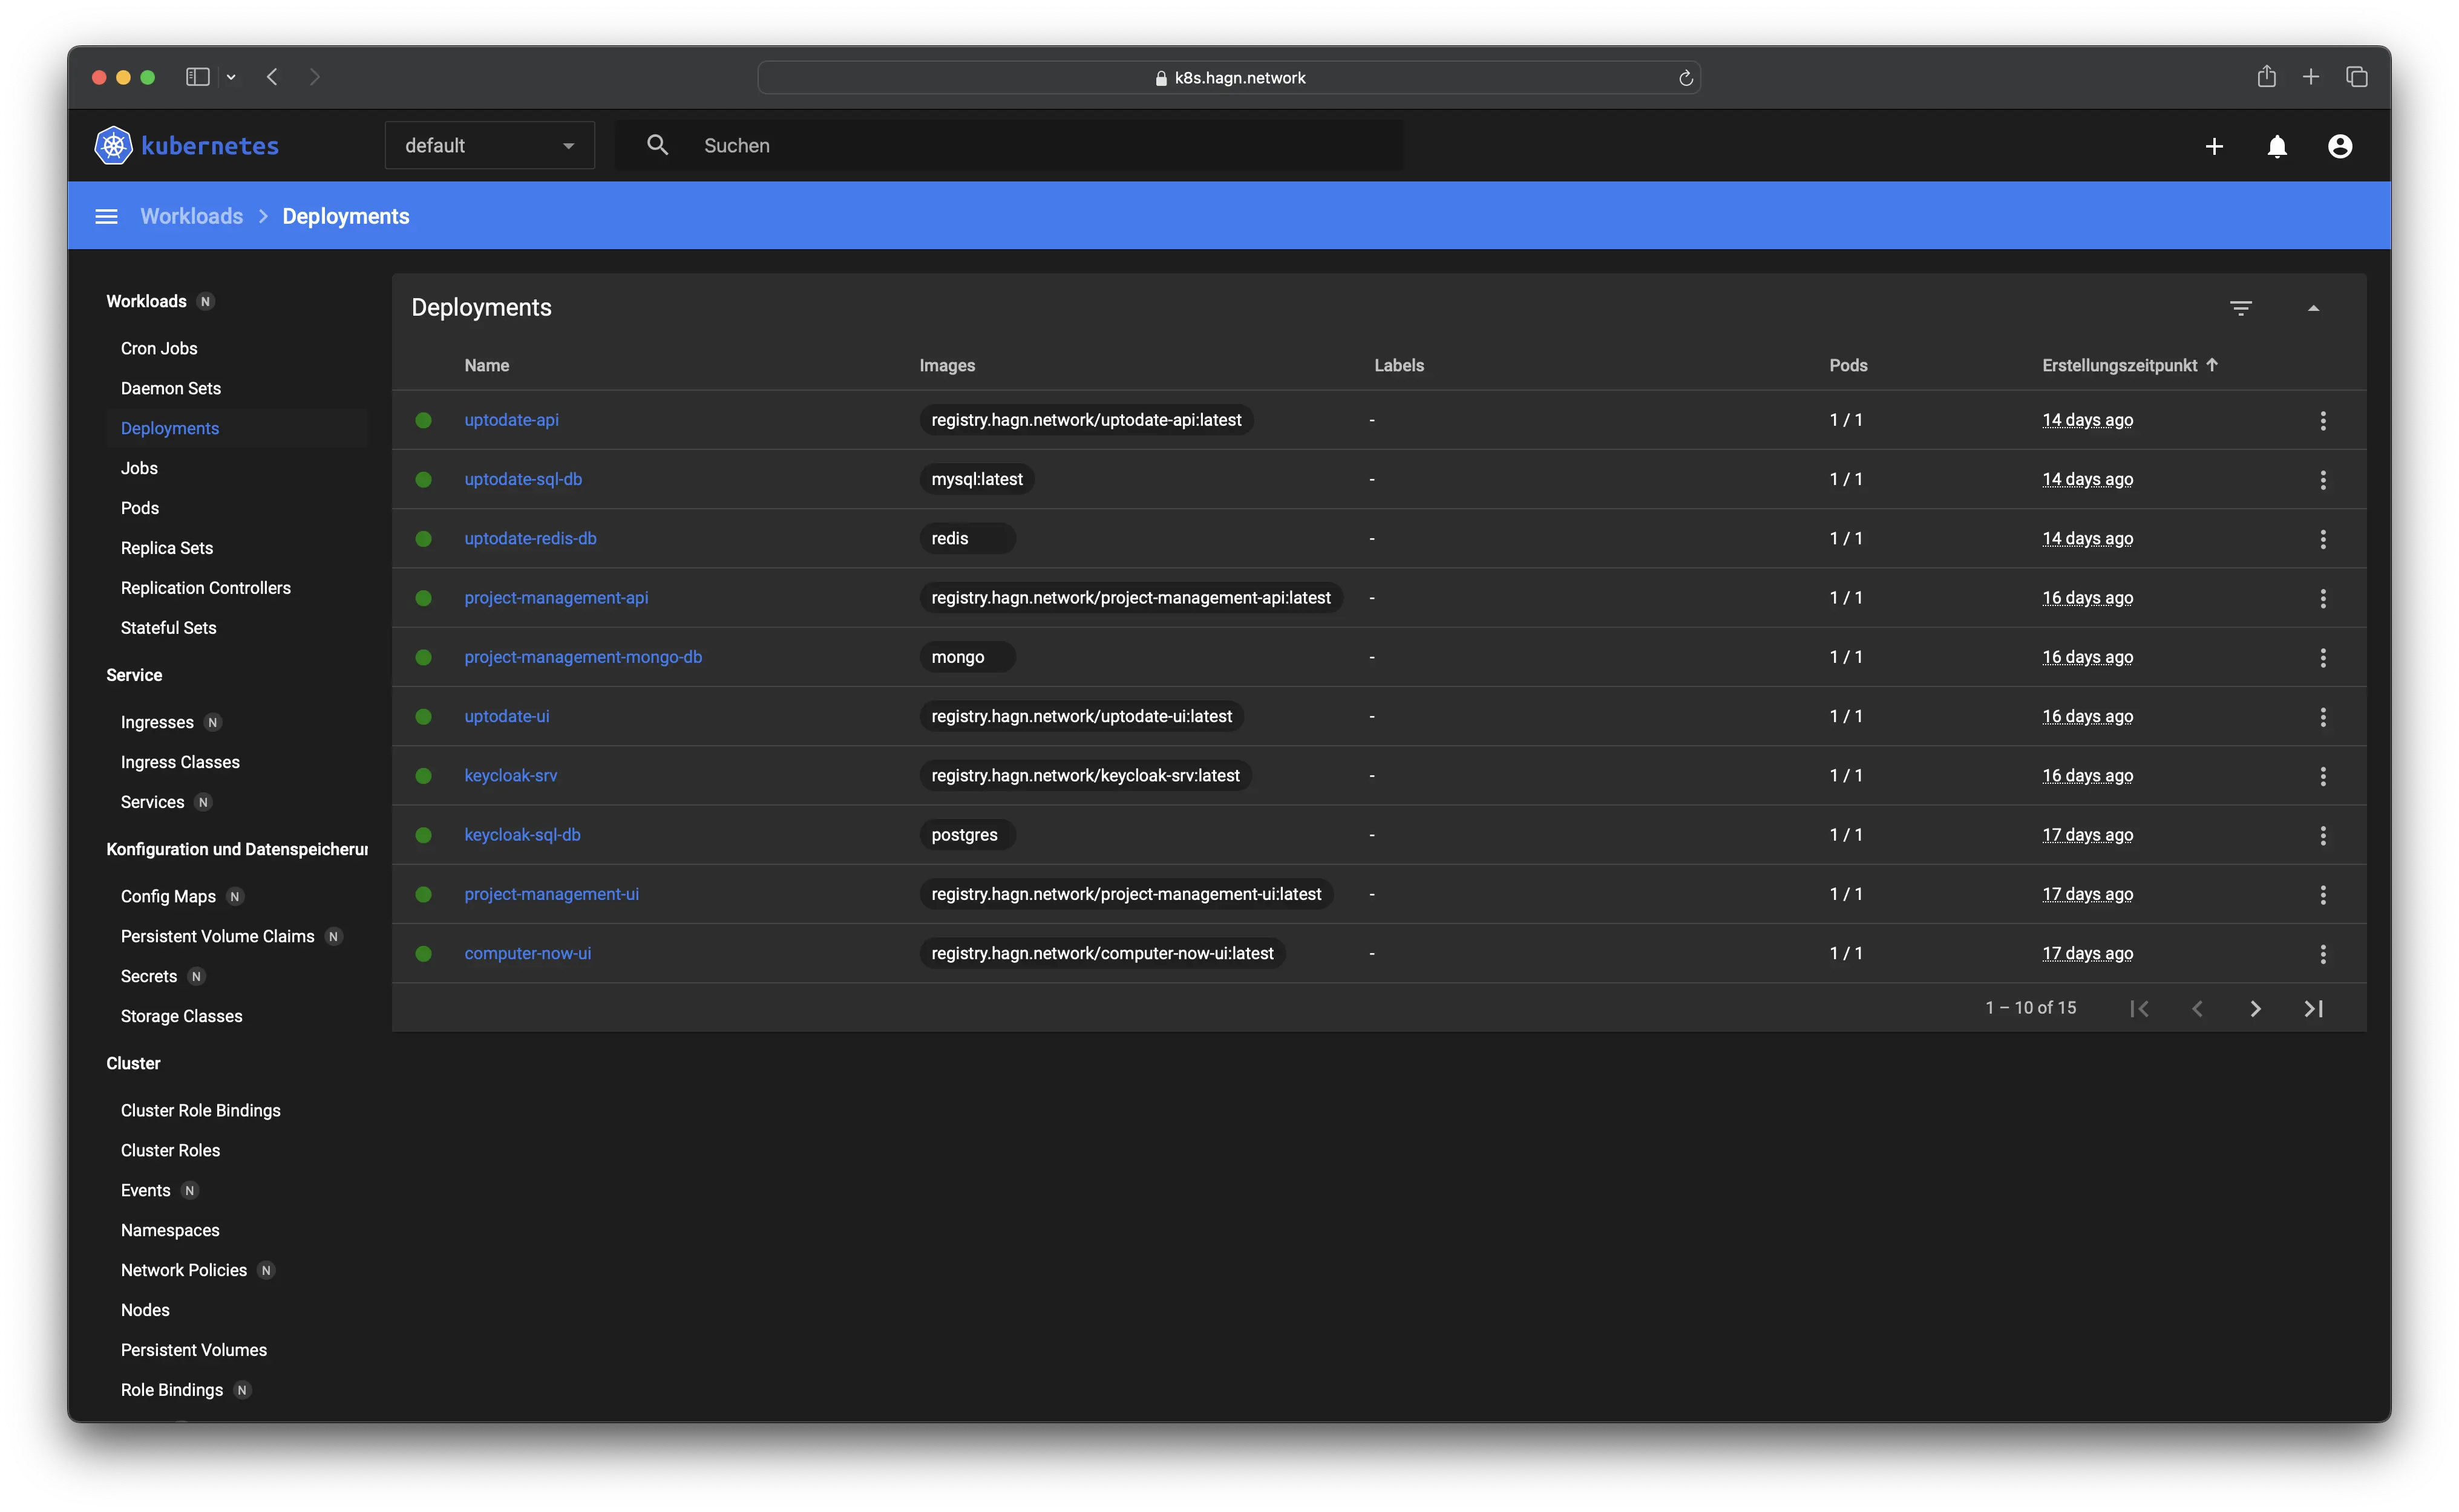Reload the page in the address bar

1685,78
